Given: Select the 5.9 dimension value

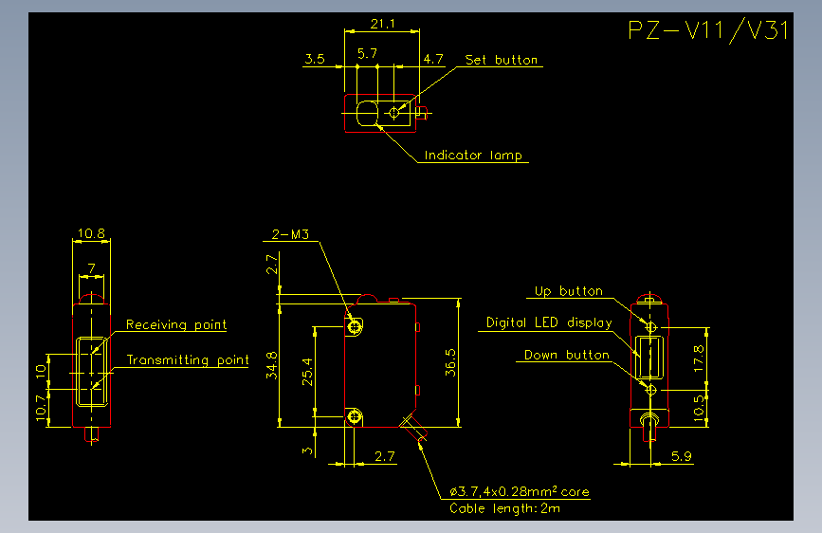Looking at the screenshot, I should pyautogui.click(x=682, y=456).
